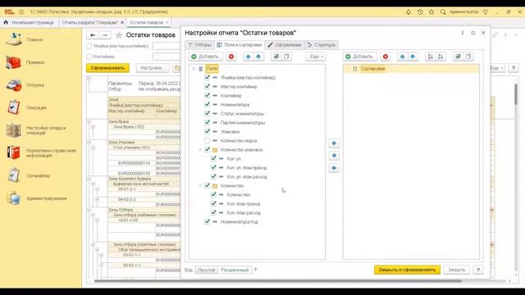Collapse Зоны ближнего буфера group in report
The image size is (525, 295).
tap(89, 179)
